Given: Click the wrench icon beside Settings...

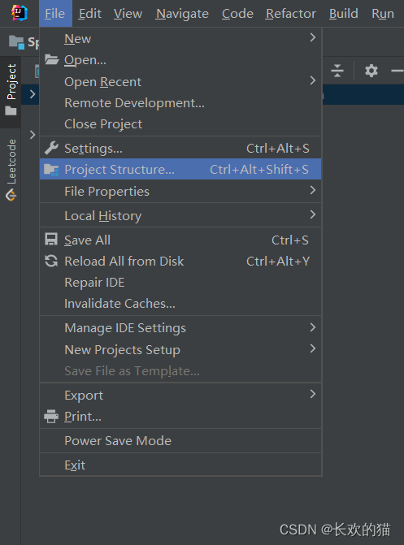Looking at the screenshot, I should [x=51, y=148].
